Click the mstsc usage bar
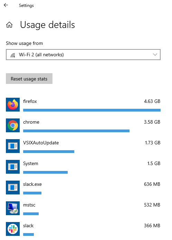This screenshot has width=172, height=240. (31, 214)
